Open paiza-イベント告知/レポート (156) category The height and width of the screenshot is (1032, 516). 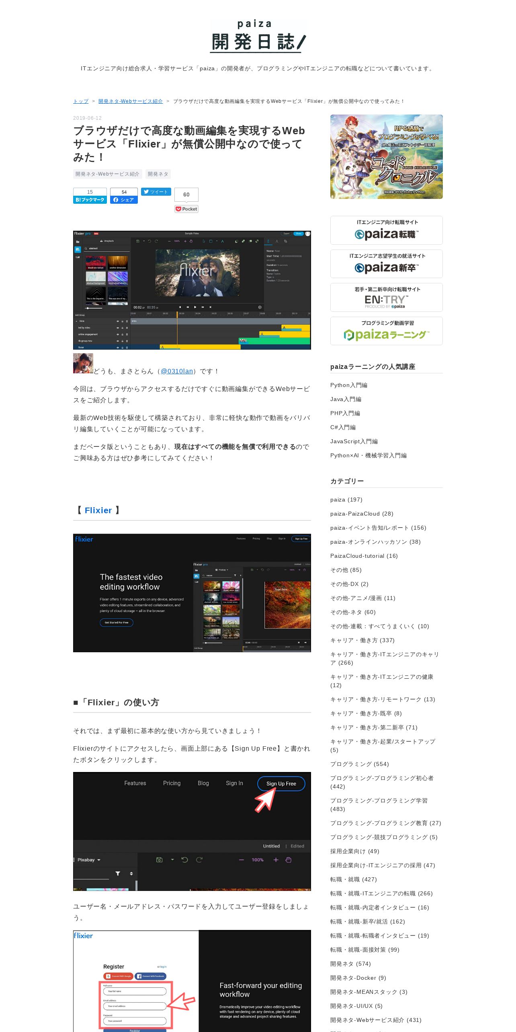tap(378, 528)
